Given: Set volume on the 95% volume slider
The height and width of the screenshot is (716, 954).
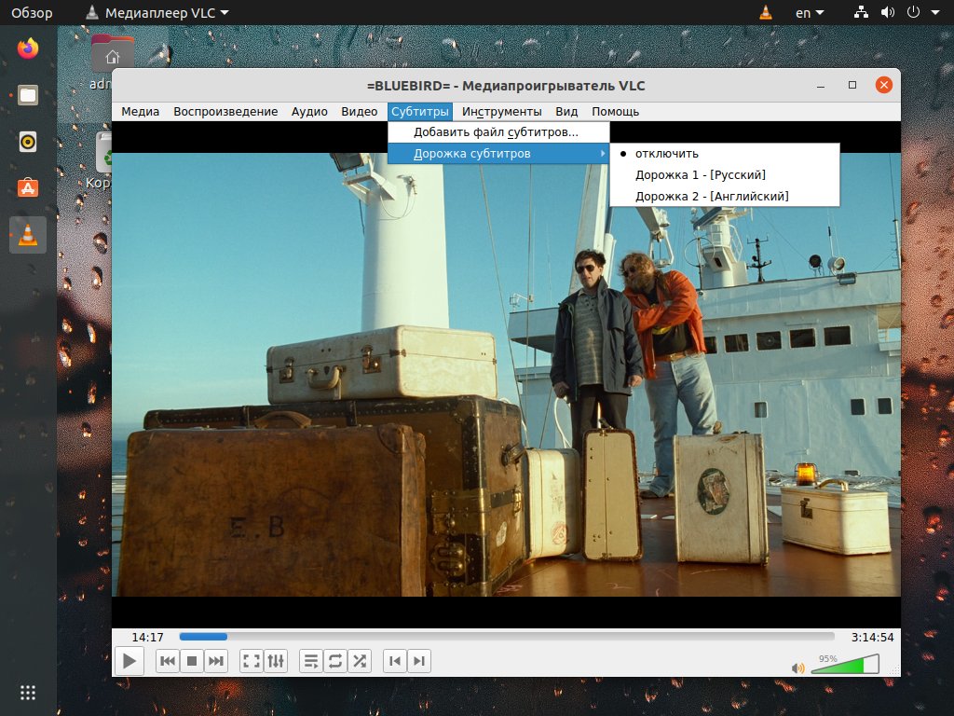Looking at the screenshot, I should tap(845, 664).
